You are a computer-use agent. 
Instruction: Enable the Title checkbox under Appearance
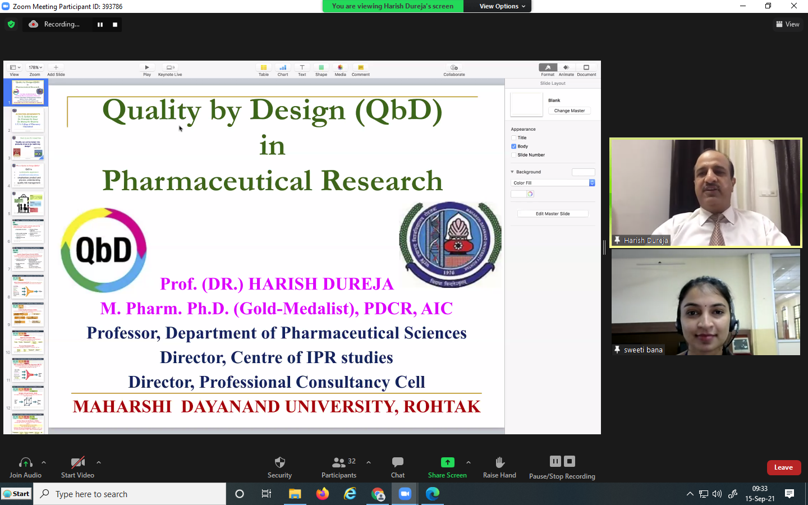(513, 137)
